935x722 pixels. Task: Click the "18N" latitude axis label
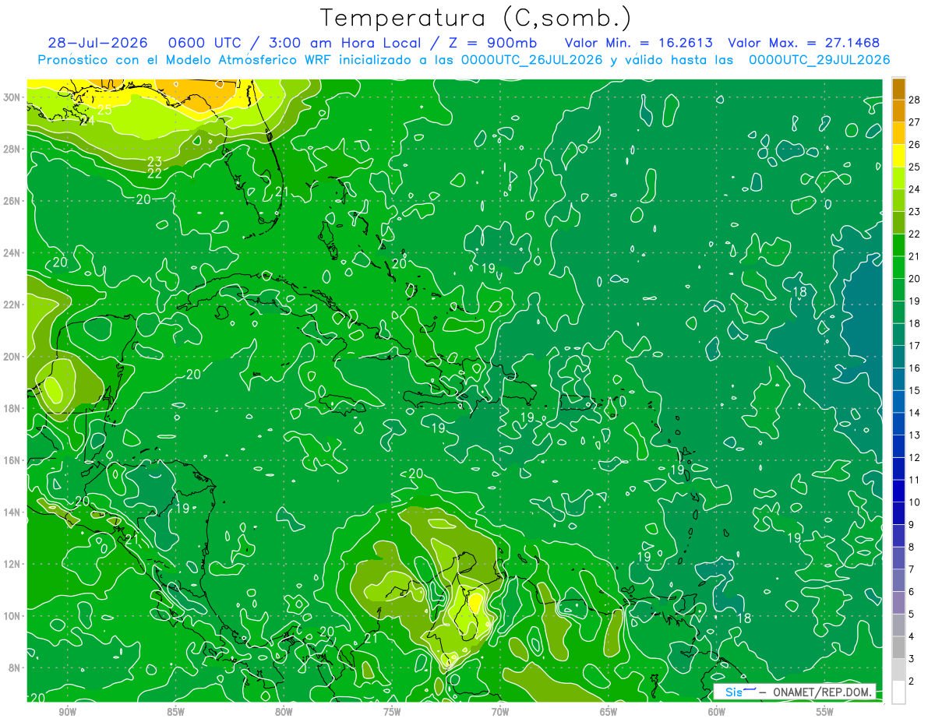(12, 408)
